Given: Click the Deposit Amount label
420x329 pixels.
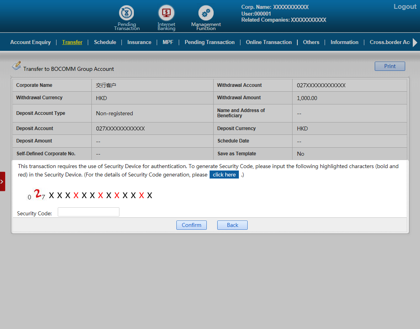Looking at the screenshot, I should 34,141.
